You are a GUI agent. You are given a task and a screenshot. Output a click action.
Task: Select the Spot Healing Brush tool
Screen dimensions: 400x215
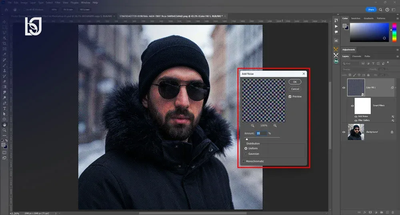coord(4,60)
